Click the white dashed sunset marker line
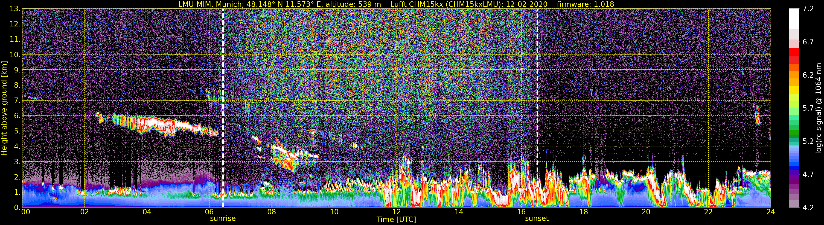This screenshot has height=225, width=824. [537, 108]
